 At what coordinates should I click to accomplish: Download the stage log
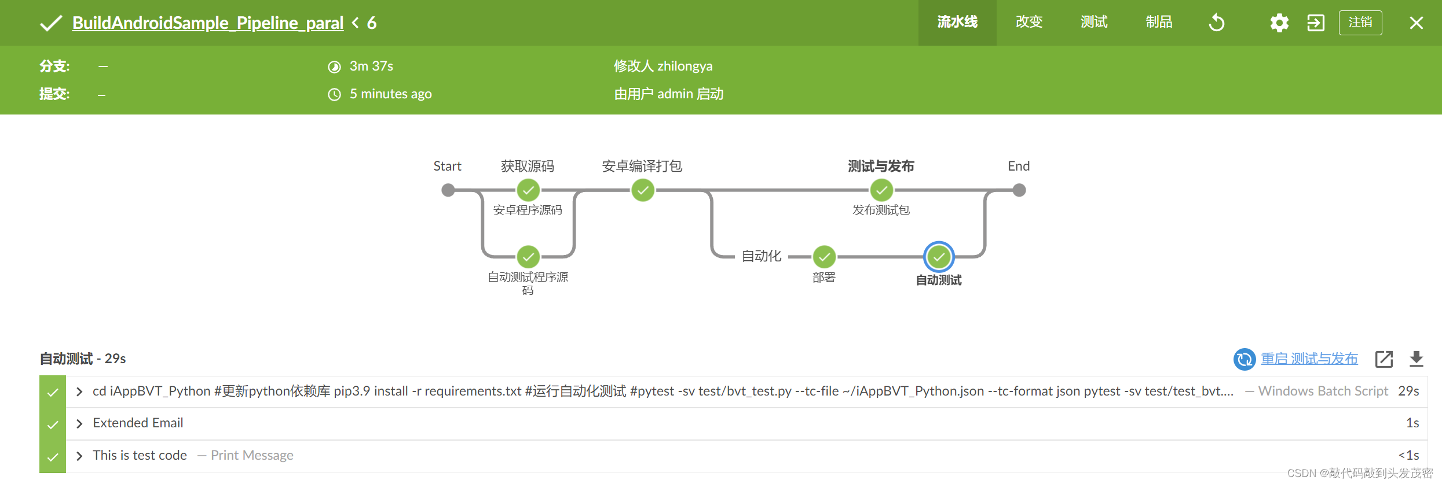click(x=1416, y=359)
